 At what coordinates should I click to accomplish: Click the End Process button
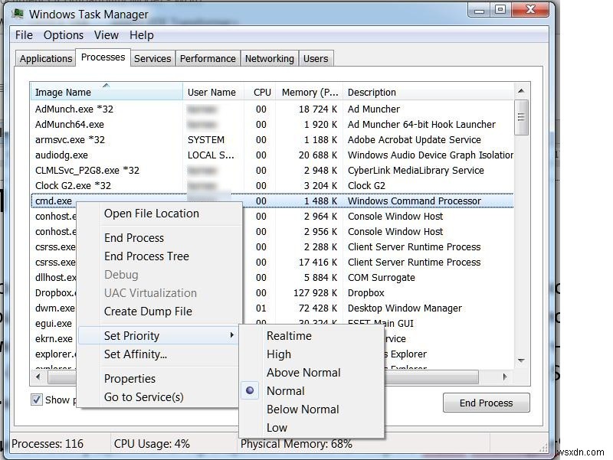tap(486, 403)
